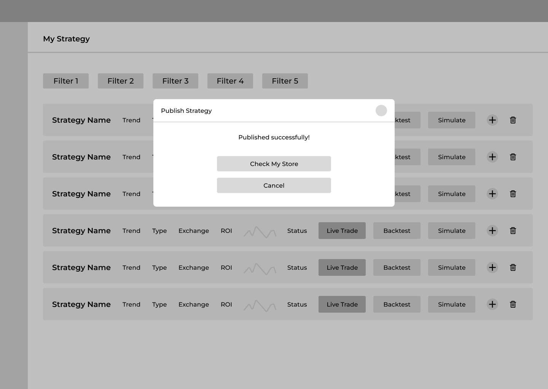Image resolution: width=548 pixels, height=389 pixels.
Task: Click Live Trade in the last strategy row
Action: pos(342,304)
